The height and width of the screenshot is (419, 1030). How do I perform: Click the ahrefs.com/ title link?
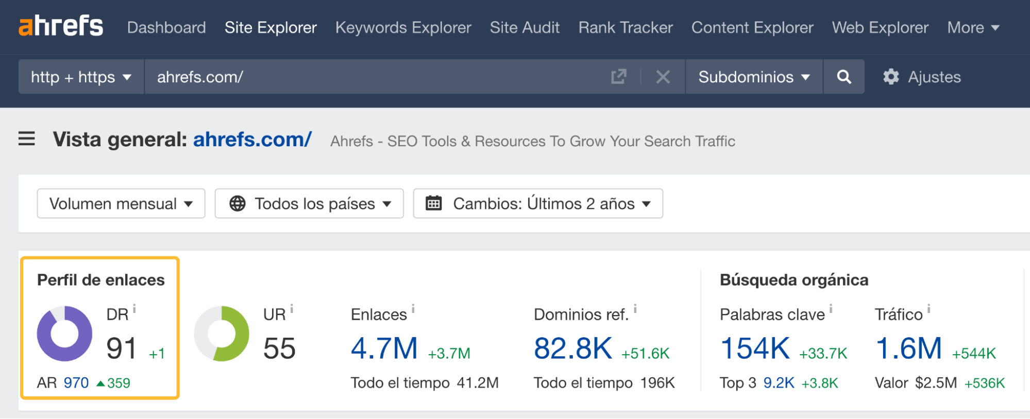click(252, 139)
